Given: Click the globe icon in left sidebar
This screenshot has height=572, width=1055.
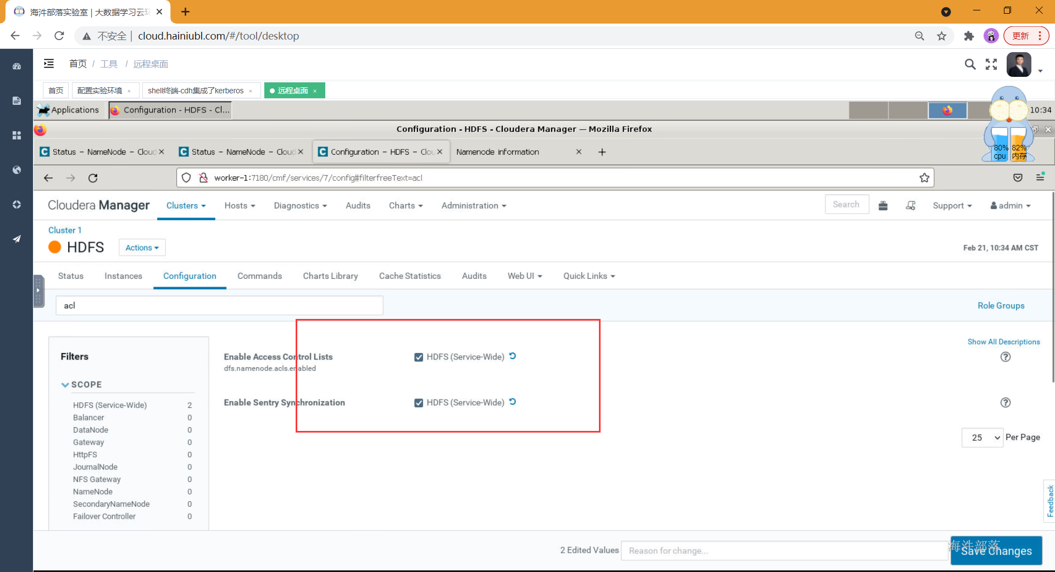Looking at the screenshot, I should pos(16,170).
